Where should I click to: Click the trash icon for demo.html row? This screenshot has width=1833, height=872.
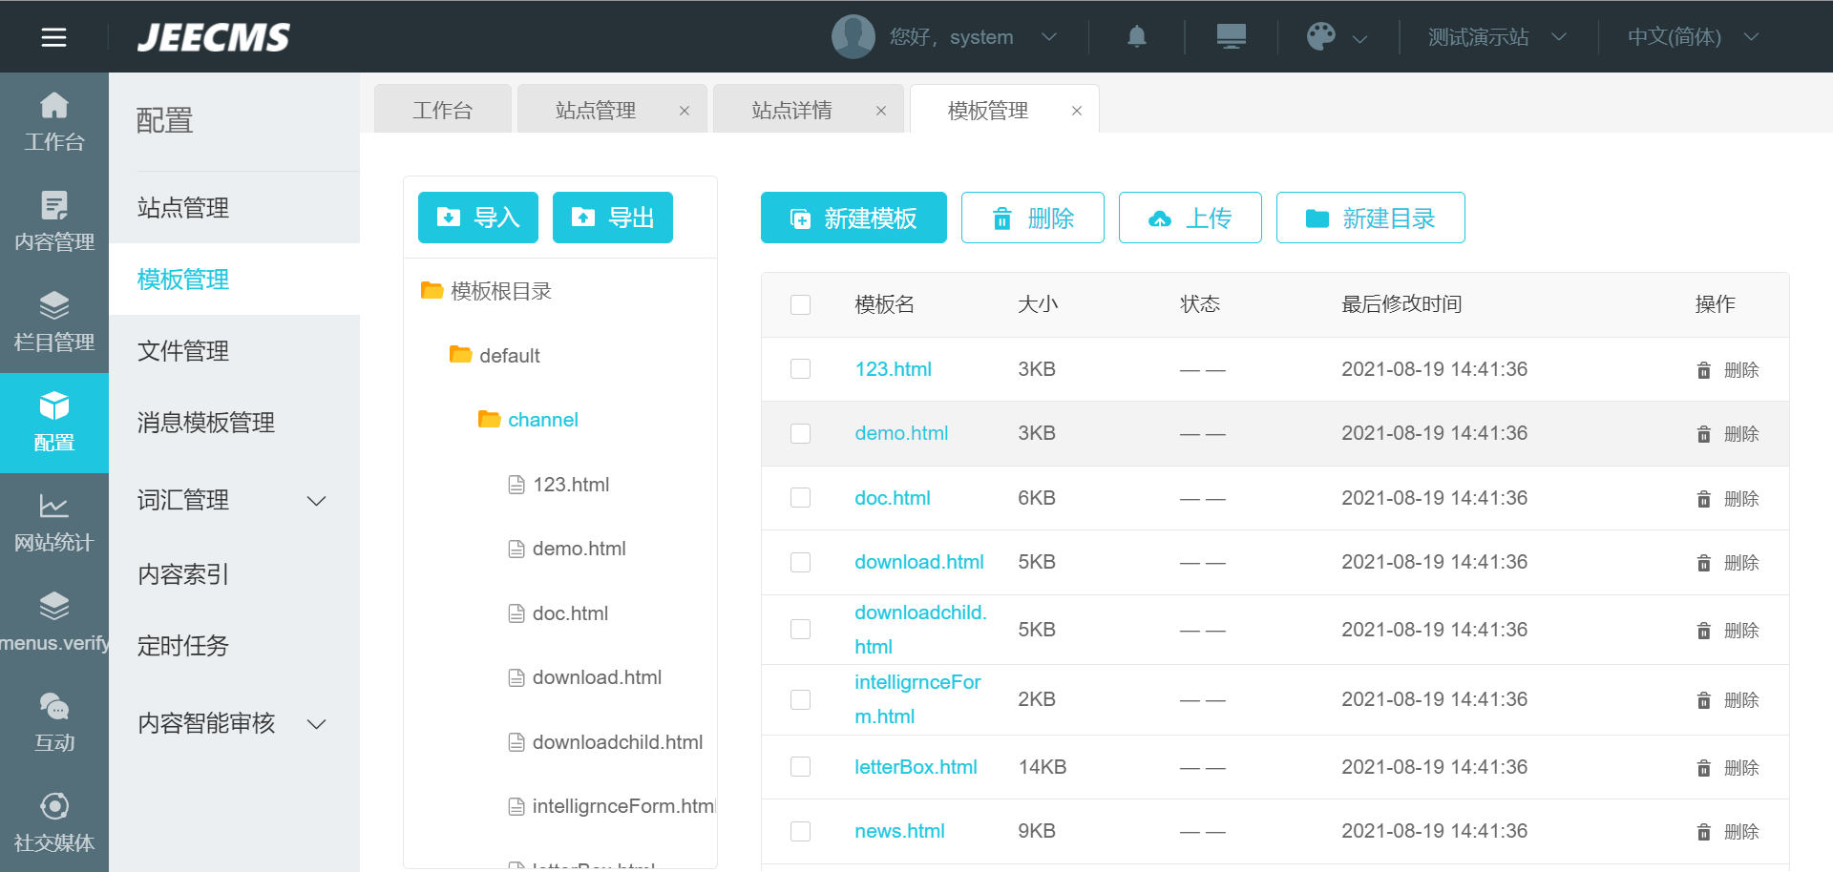1704,434
